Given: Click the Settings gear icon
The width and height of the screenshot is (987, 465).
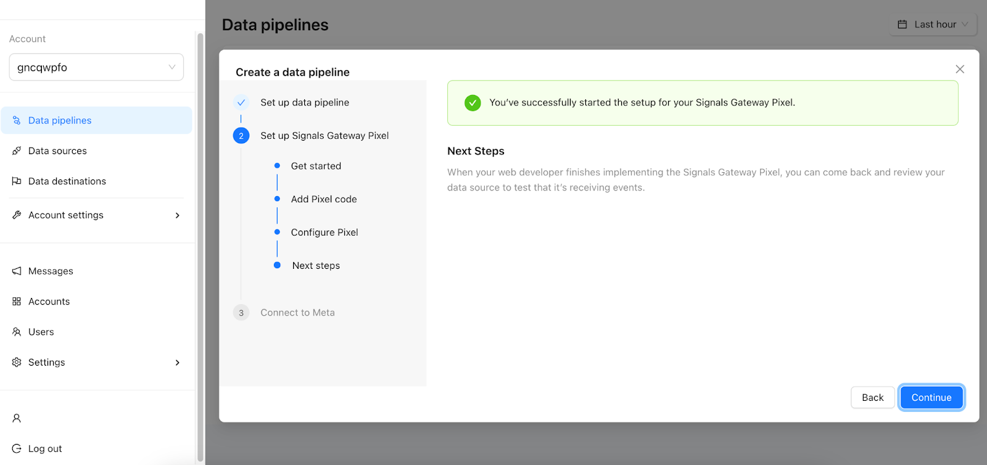Looking at the screenshot, I should tap(17, 362).
